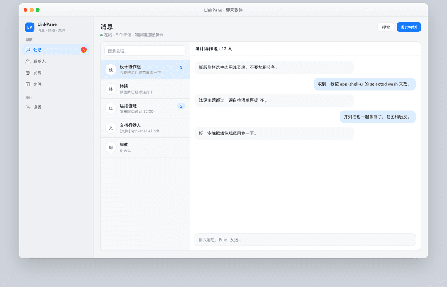447x287 pixels.
Task: Open the 联系人 navigation item
Action: 56,61
